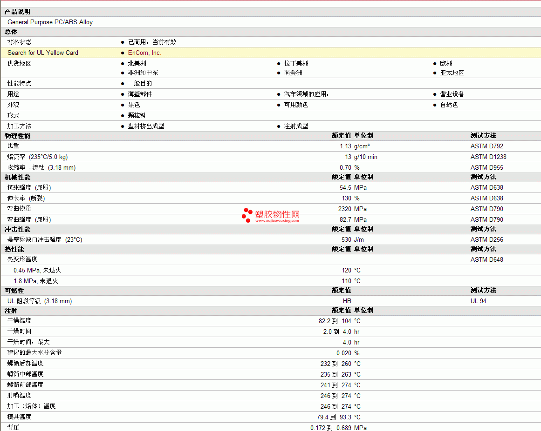Image resolution: width=541 pixels, height=431 pixels.
Task: Select the UL 阻燃等级 (3.18 mm) label
Action: point(40,301)
